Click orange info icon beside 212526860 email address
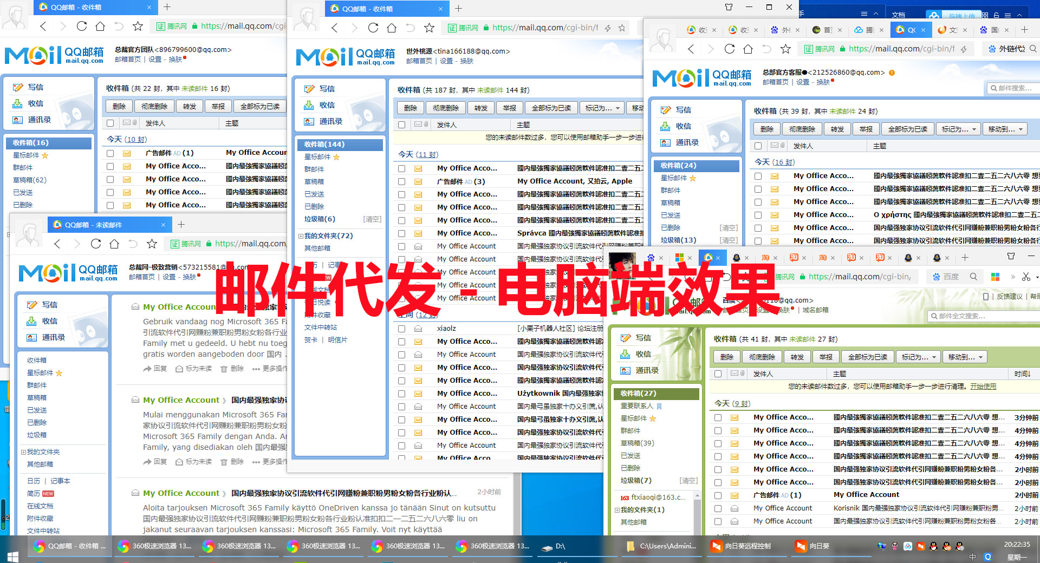The width and height of the screenshot is (1040, 563). (x=892, y=73)
